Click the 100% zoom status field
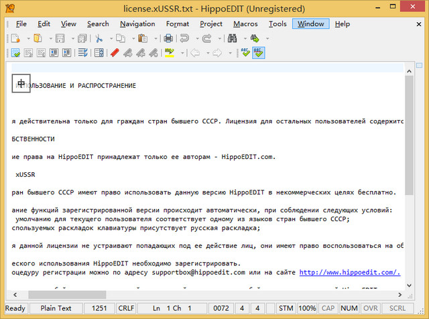 click(x=307, y=308)
